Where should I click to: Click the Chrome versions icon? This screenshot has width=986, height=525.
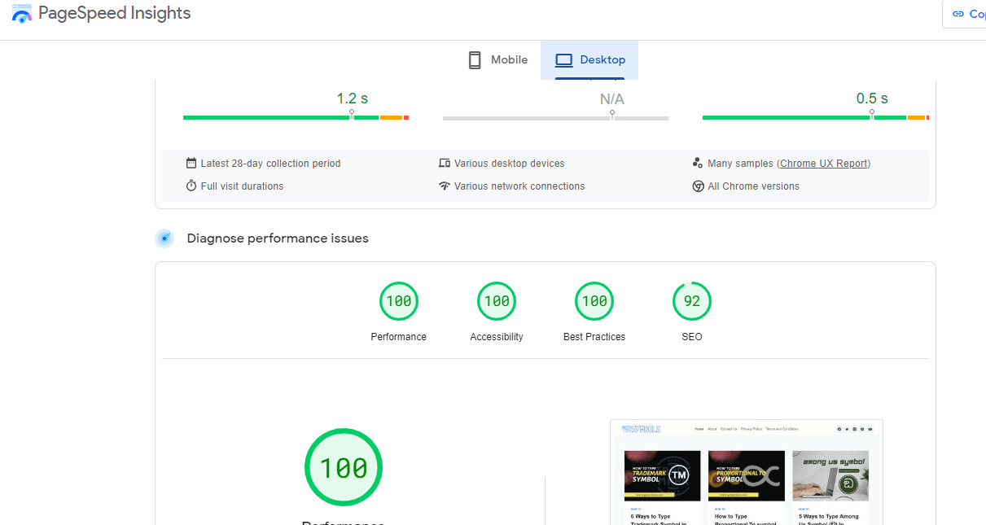coord(698,186)
